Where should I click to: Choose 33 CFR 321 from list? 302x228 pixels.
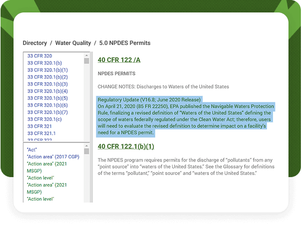pos(40,126)
